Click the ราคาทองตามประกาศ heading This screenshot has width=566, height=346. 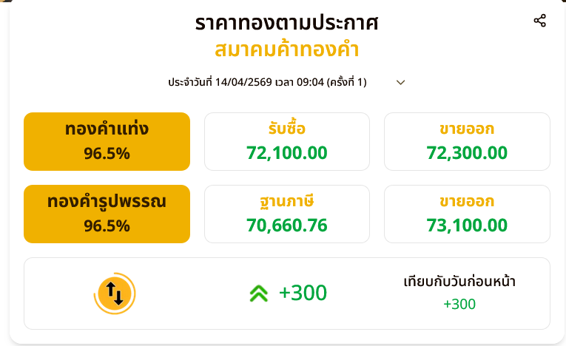point(287,23)
